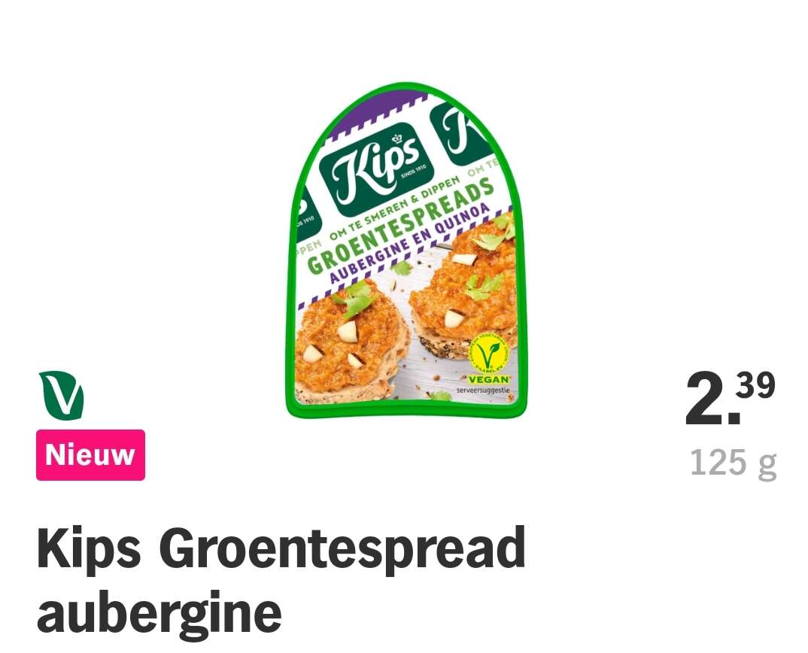Click the GROENTESPREADS text on the package
Image resolution: width=808 pixels, height=653 pixels.
click(402, 226)
